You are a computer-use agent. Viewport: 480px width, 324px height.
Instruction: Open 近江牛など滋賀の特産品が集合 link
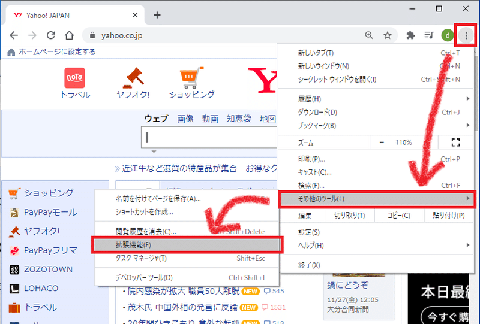click(179, 168)
